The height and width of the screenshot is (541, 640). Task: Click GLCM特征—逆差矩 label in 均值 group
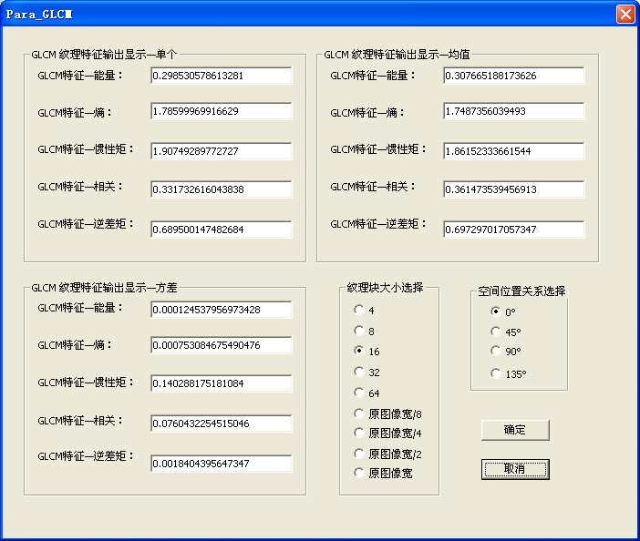click(378, 224)
